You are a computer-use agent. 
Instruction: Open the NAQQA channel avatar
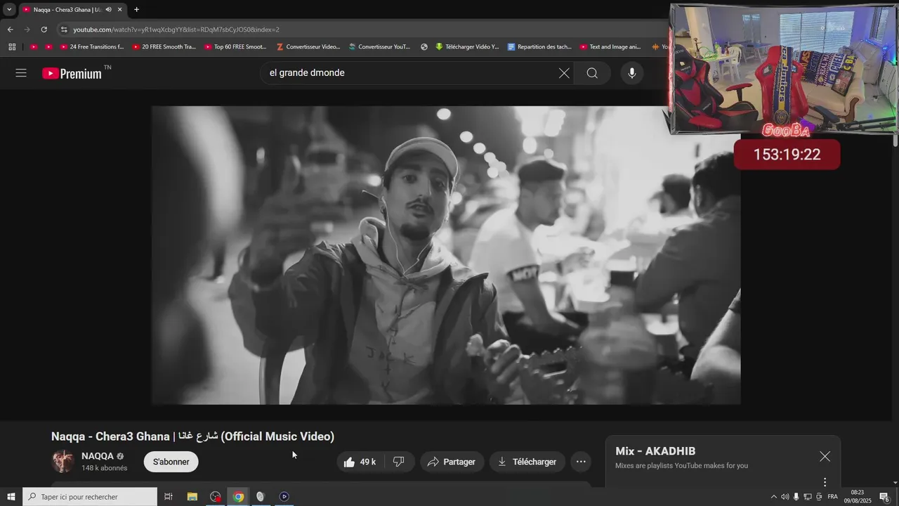point(63,461)
